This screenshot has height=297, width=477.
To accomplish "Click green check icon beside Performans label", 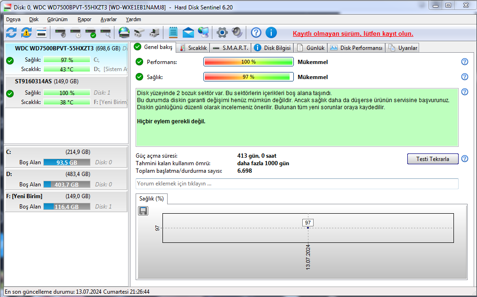I will point(139,62).
